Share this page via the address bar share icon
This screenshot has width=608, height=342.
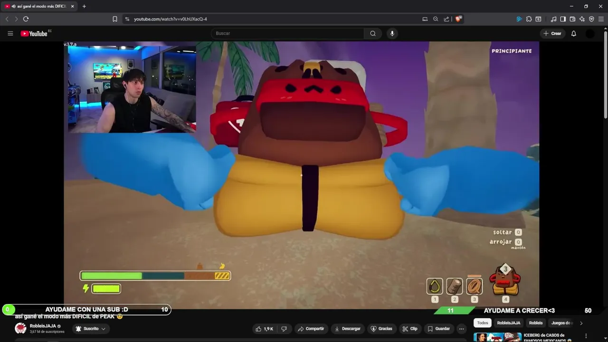click(x=446, y=19)
